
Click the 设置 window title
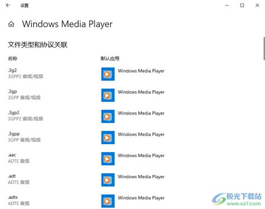(x=25, y=6)
